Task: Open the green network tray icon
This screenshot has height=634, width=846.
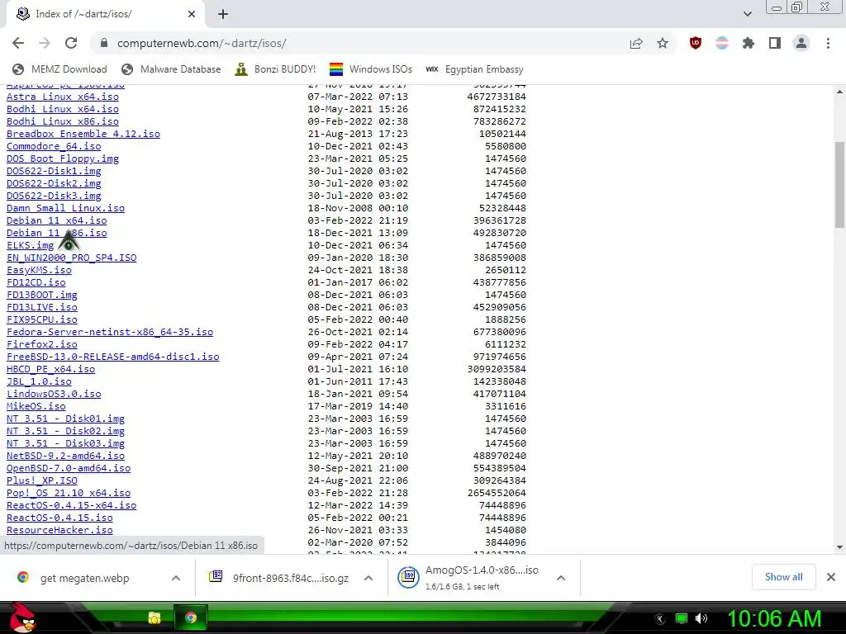Action: tap(682, 618)
